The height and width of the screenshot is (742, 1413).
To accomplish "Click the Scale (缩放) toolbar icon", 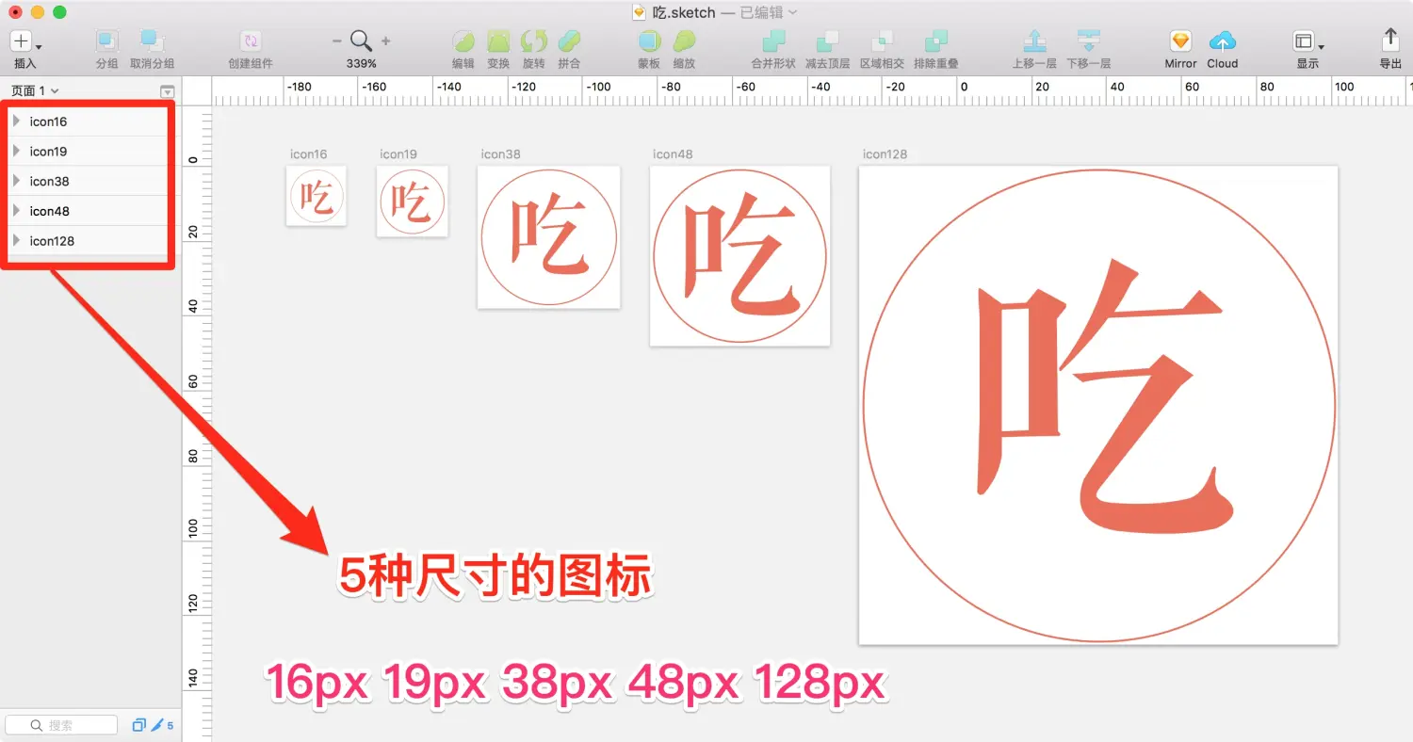I will pyautogui.click(x=684, y=41).
